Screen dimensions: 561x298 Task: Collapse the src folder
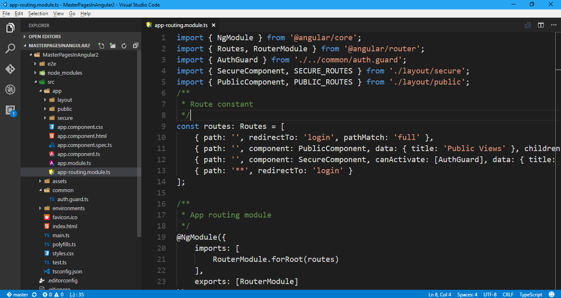pyautogui.click(x=35, y=82)
